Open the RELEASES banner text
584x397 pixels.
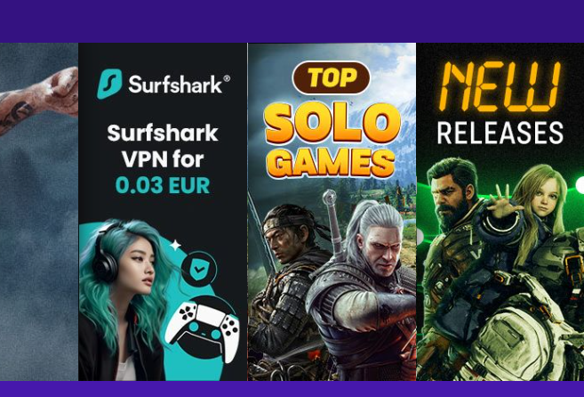pyautogui.click(x=500, y=133)
